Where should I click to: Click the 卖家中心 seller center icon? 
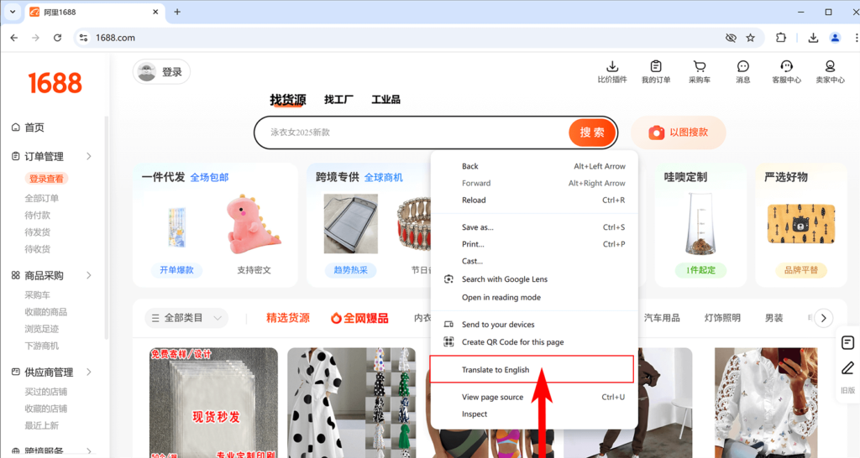point(830,67)
